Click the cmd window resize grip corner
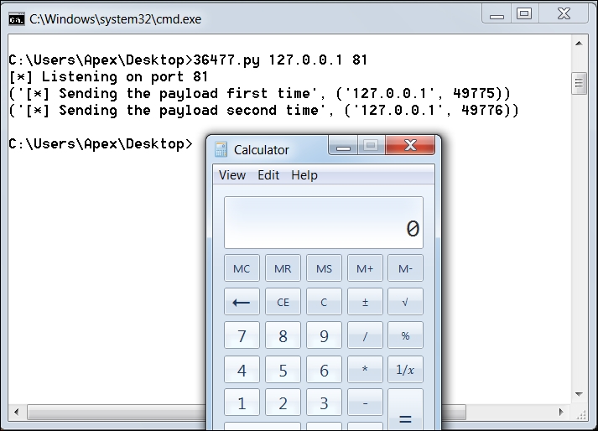The width and height of the screenshot is (598, 431). pyautogui.click(x=581, y=414)
